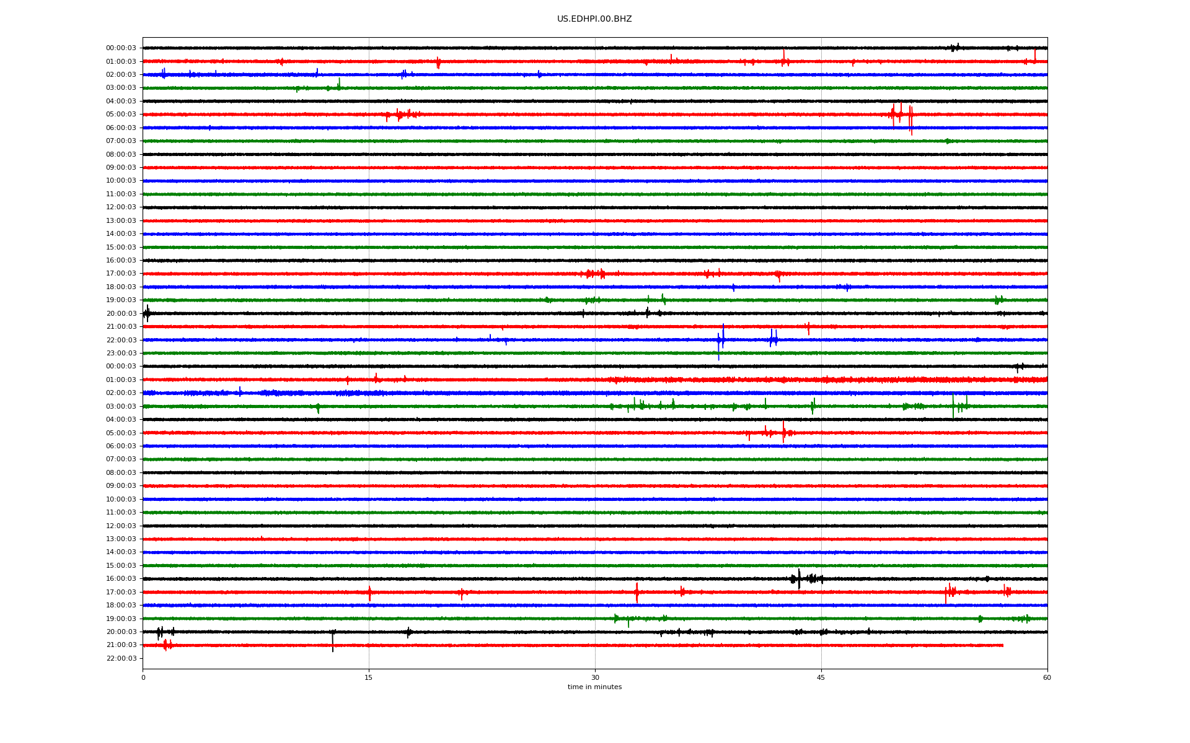Click the plot title US.EDHPI.00.BHZ
Image resolution: width=1190 pixels, height=743 pixels.
click(x=594, y=19)
